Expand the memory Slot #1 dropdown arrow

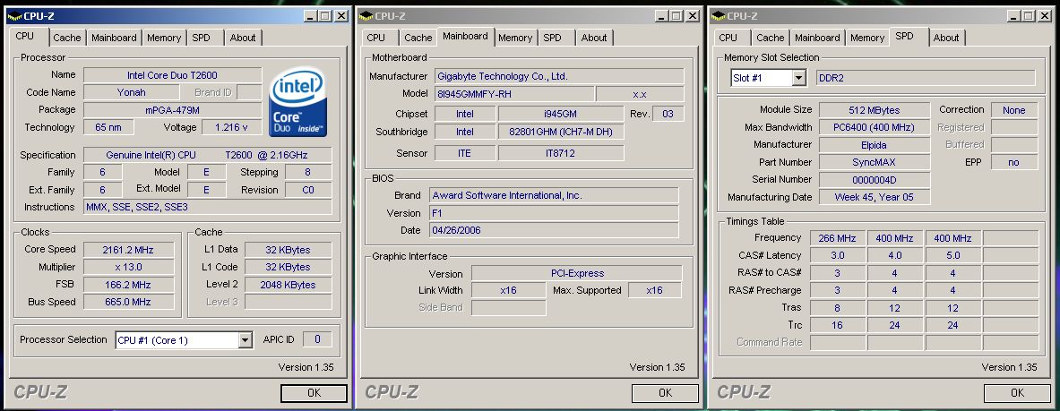[799, 78]
